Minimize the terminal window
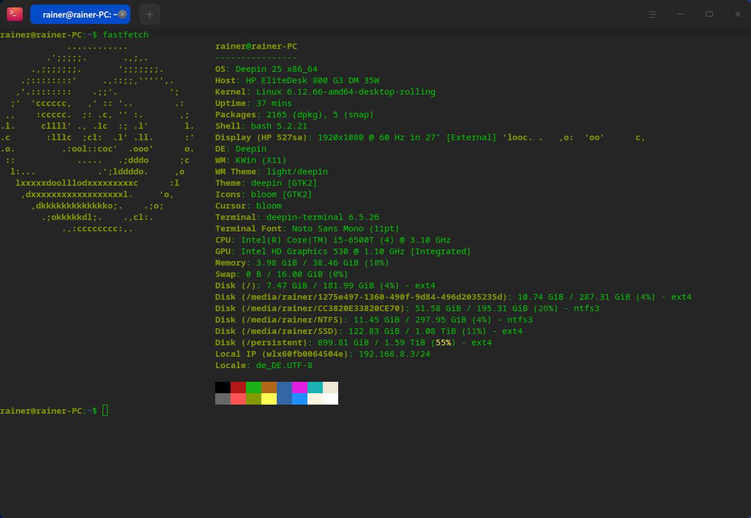Image resolution: width=751 pixels, height=518 pixels. [x=681, y=14]
